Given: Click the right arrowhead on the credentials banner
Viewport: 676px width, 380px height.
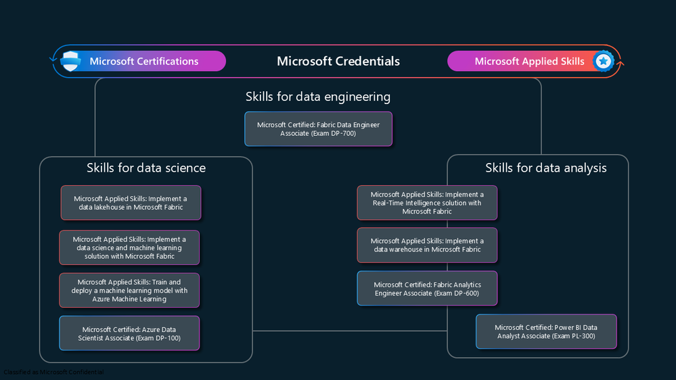Looking at the screenshot, I should [621, 64].
